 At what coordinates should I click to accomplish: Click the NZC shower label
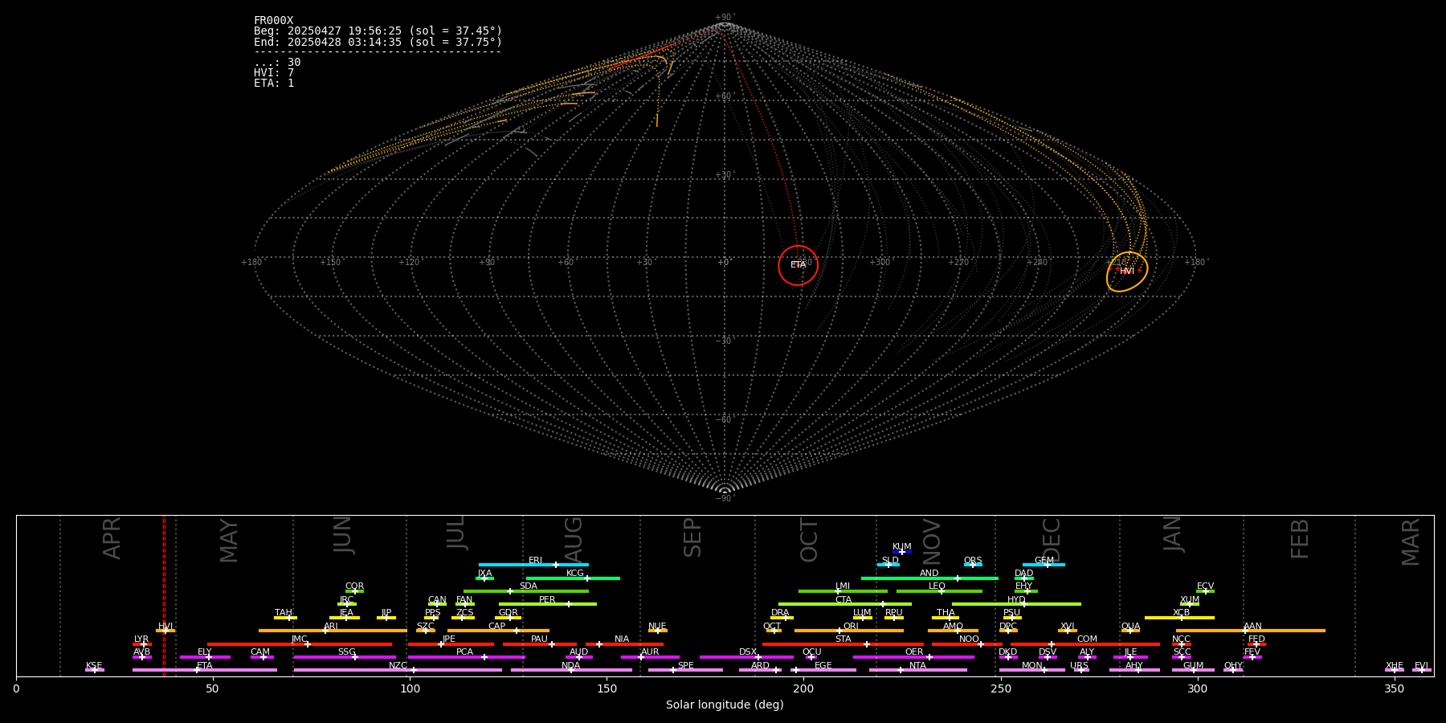click(398, 666)
